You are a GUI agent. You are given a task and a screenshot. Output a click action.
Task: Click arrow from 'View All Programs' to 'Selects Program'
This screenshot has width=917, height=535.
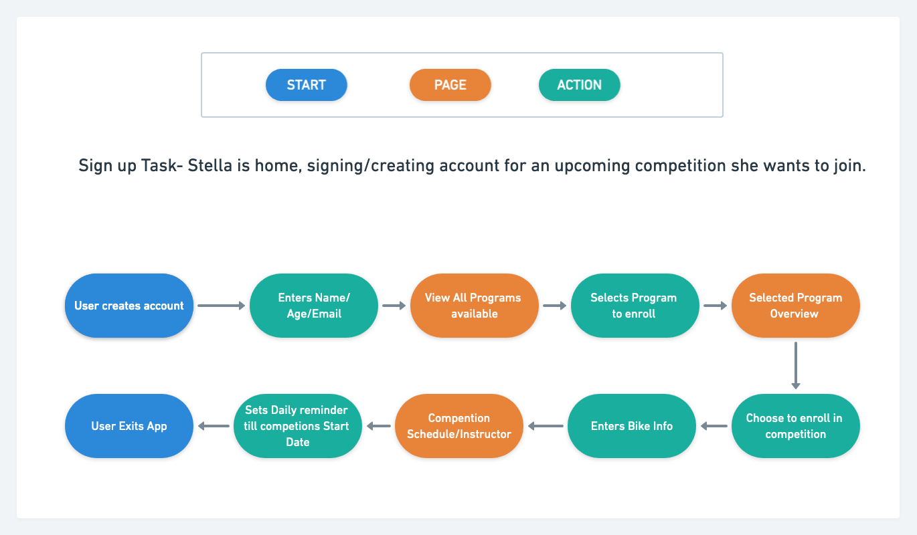click(x=554, y=306)
